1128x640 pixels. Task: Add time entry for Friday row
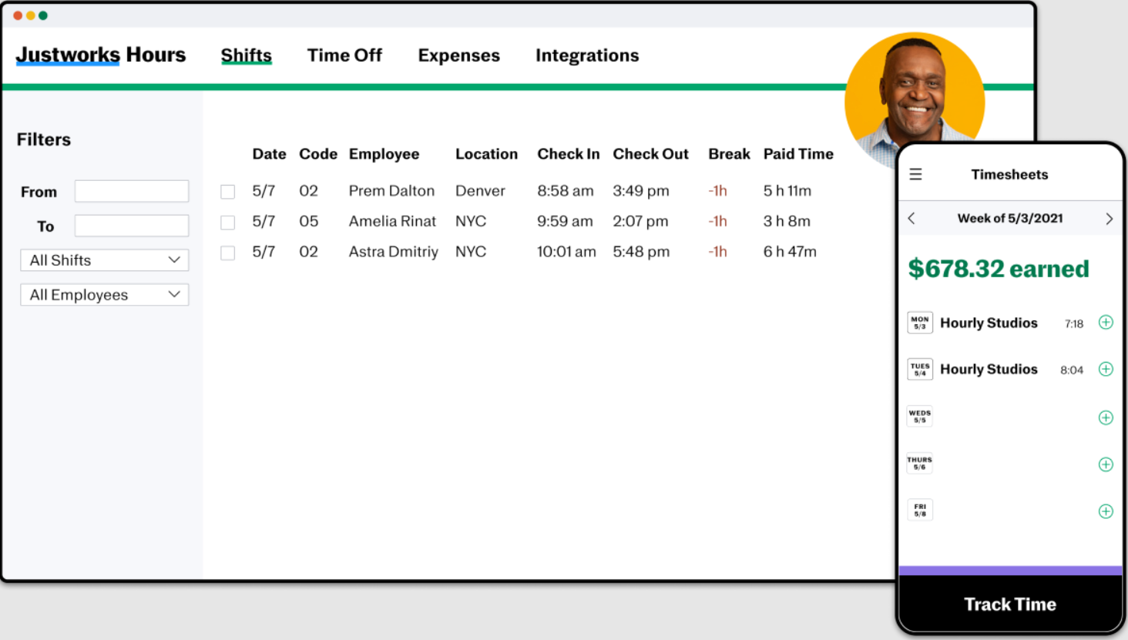click(1106, 511)
